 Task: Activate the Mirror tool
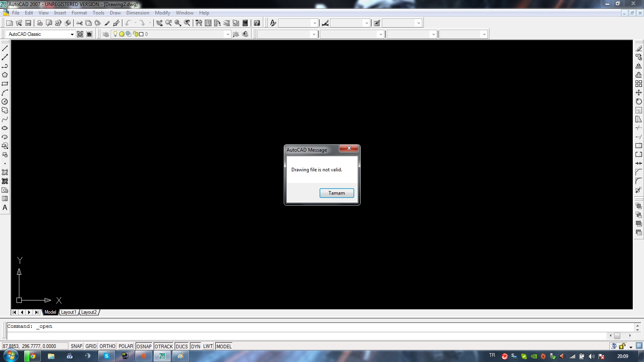point(639,66)
